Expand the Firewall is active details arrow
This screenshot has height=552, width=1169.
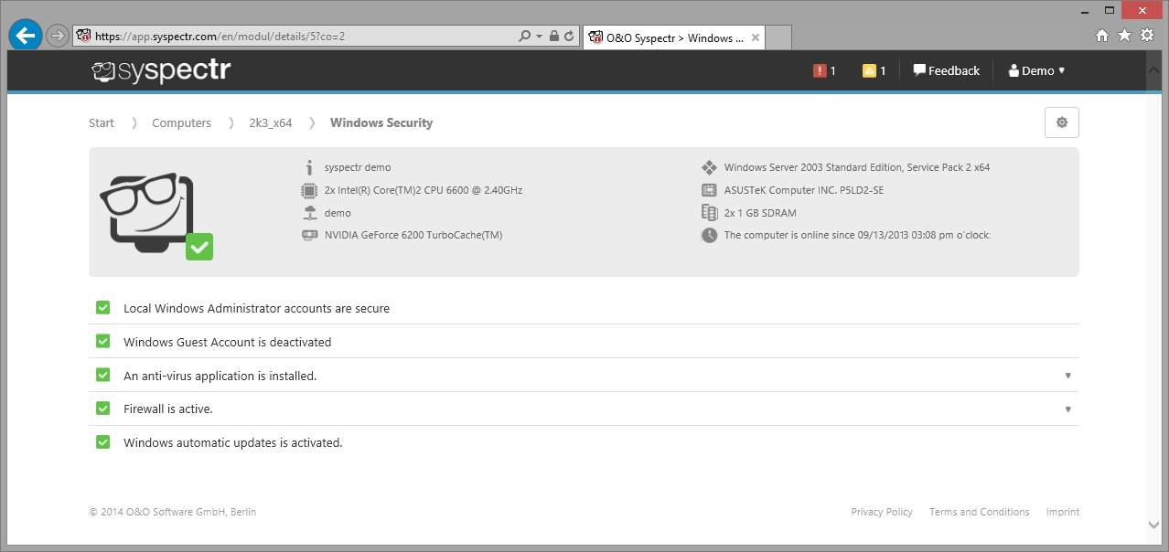click(1067, 409)
